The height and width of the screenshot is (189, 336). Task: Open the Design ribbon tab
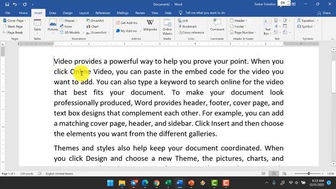coord(68,13)
